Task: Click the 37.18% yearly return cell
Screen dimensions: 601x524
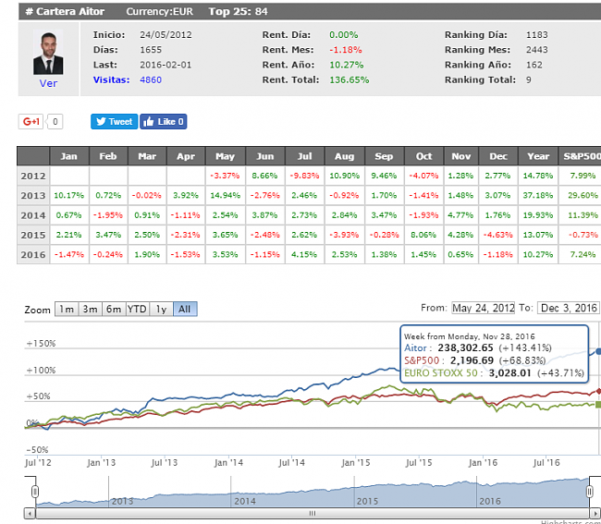Action: (x=538, y=195)
